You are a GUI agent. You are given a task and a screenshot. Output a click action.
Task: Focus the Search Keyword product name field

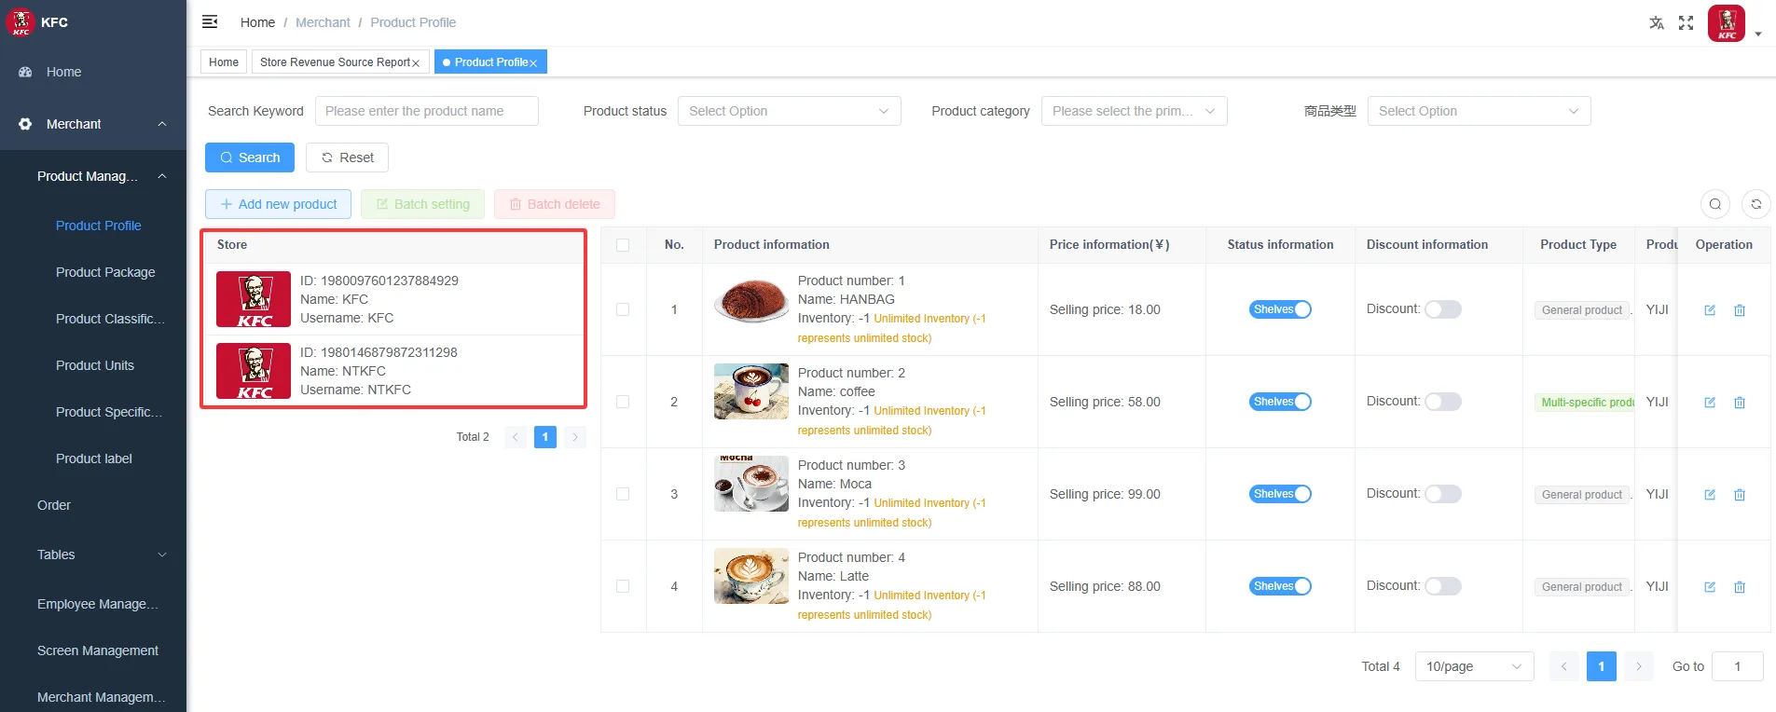tap(427, 111)
